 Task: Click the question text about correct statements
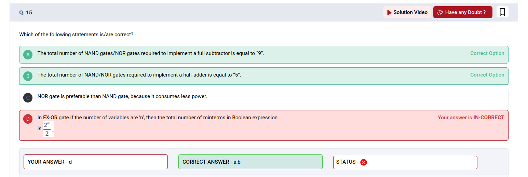76,35
